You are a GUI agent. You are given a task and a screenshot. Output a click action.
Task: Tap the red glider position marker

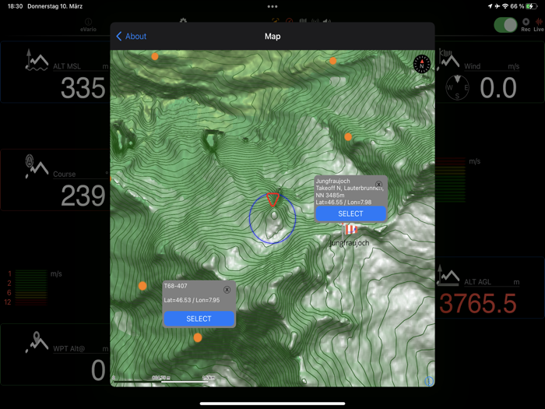tap(272, 199)
